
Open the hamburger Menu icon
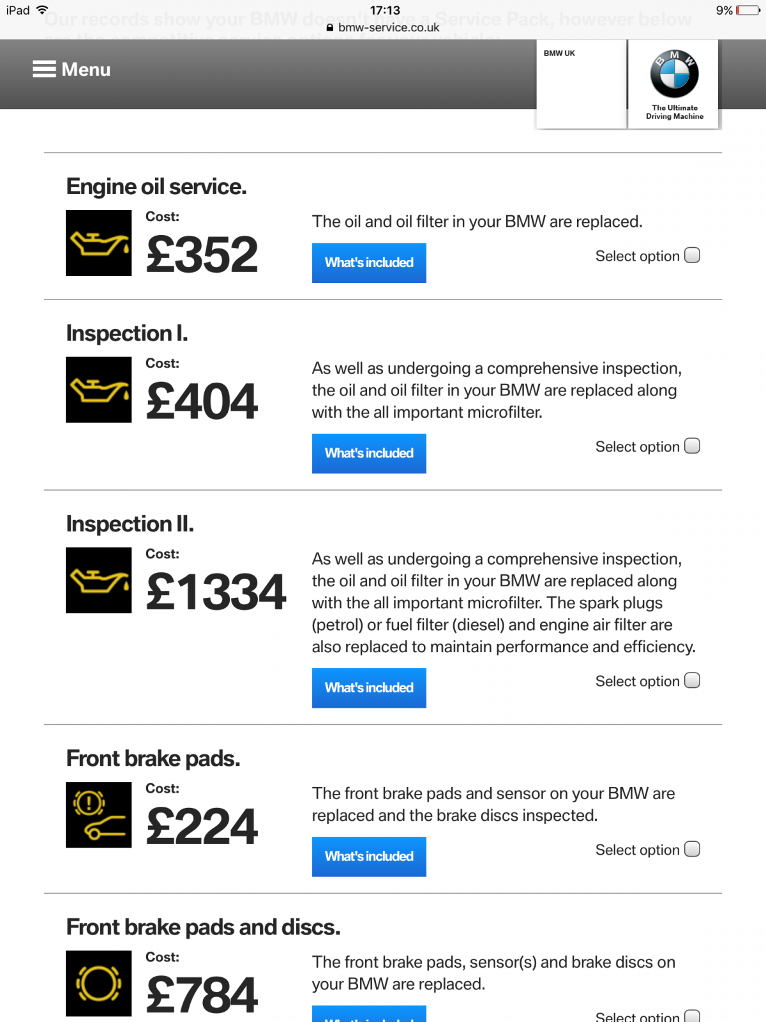coord(44,69)
